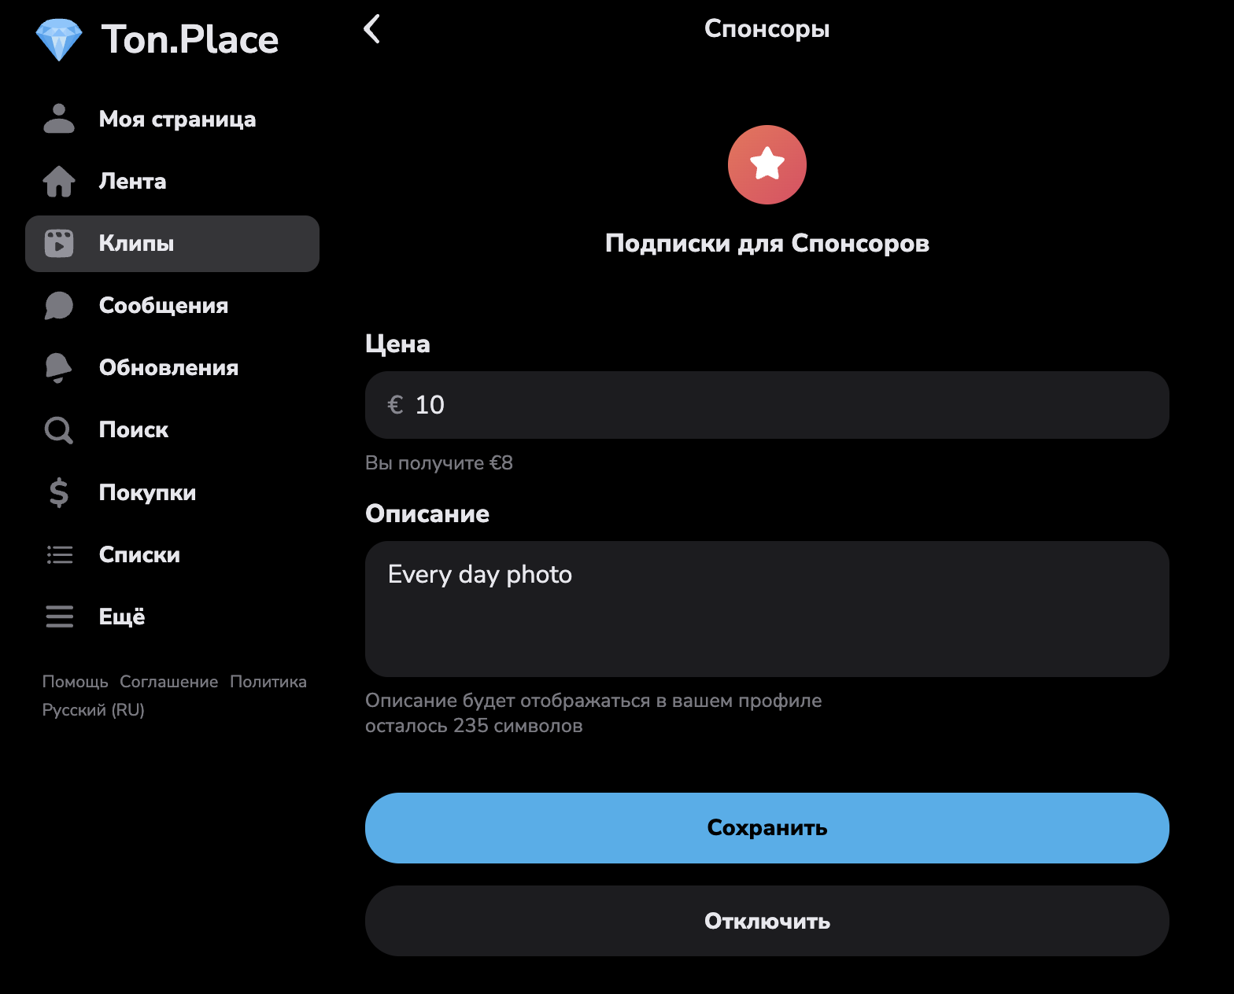
Task: Open the More hamburger menu
Action: (59, 617)
